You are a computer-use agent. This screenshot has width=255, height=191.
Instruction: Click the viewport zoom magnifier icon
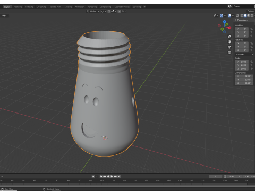pyautogui.click(x=229, y=36)
